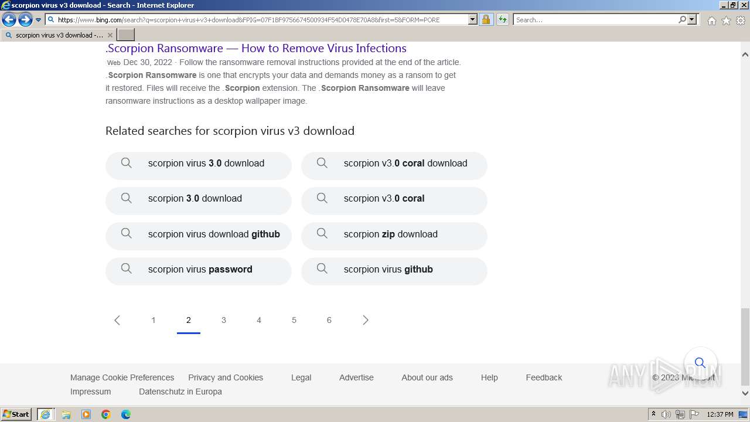
Task: Click the browser search magnifier icon
Action: pyautogui.click(x=682, y=19)
